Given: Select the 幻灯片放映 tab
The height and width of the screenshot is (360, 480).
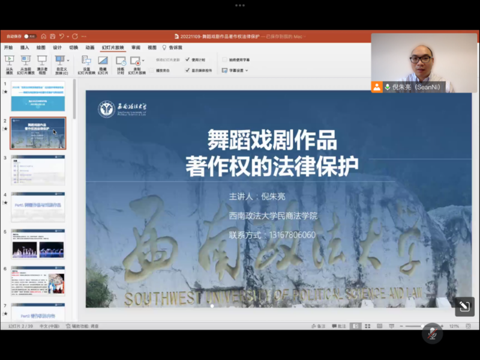Looking at the screenshot, I should click(113, 47).
